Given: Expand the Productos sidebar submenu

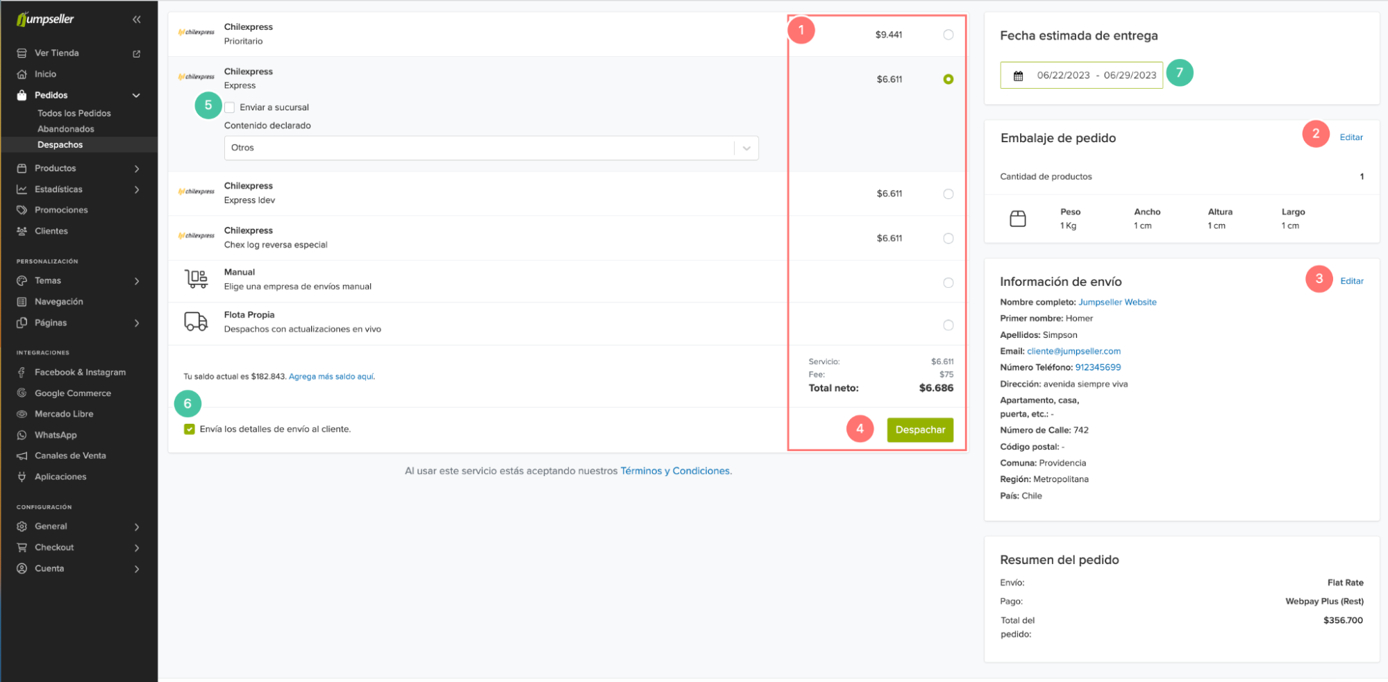Looking at the screenshot, I should (137, 169).
